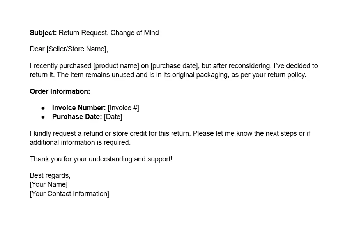Click the [Invoice #] placeholder
The width and height of the screenshot is (359, 233).
click(x=124, y=108)
